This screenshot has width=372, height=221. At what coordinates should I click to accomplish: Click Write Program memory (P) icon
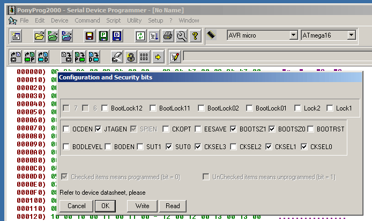point(80,57)
